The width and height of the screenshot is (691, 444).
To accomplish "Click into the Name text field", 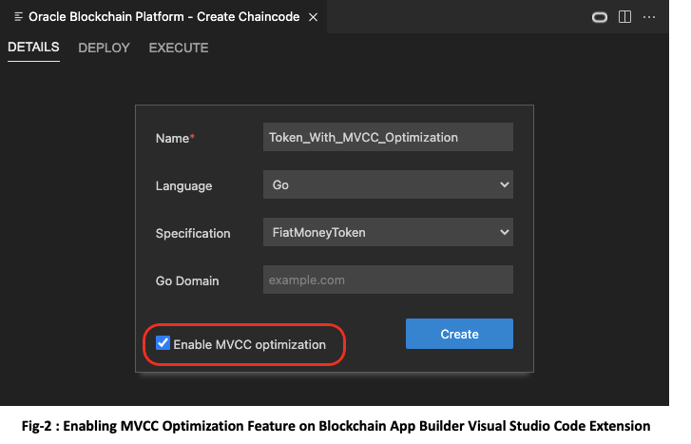I will [388, 137].
